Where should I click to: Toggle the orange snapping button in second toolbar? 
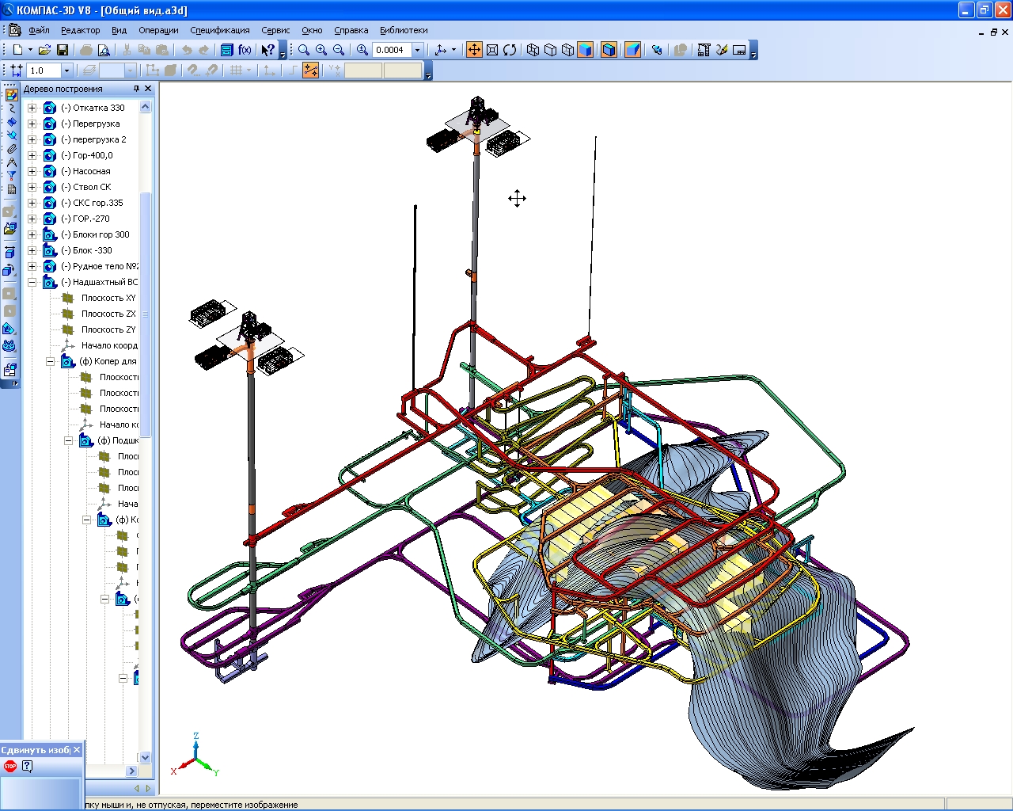(311, 70)
